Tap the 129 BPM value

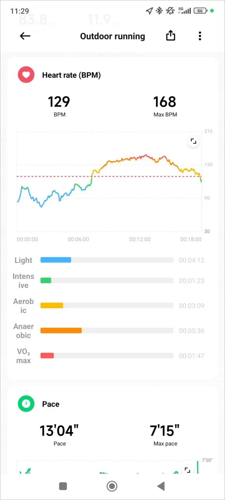59,102
